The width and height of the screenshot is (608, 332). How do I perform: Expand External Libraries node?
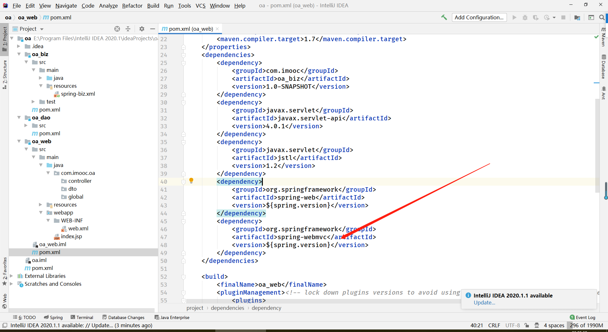[12, 276]
